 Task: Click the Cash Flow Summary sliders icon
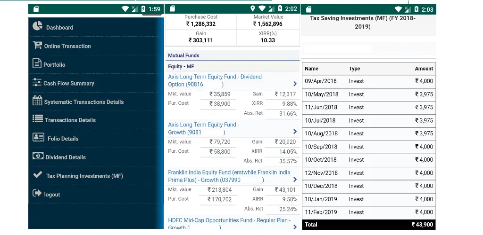pyautogui.click(x=37, y=82)
